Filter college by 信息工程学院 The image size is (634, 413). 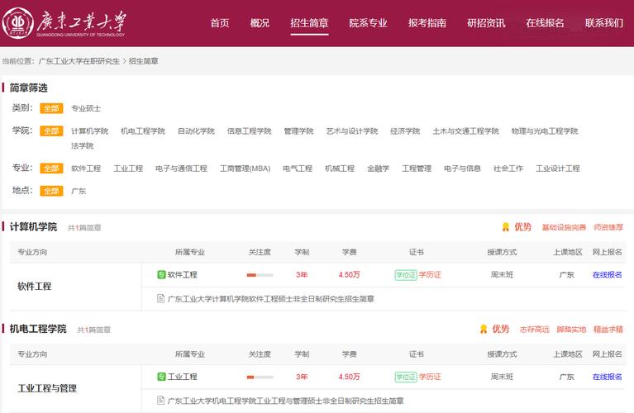[249, 131]
